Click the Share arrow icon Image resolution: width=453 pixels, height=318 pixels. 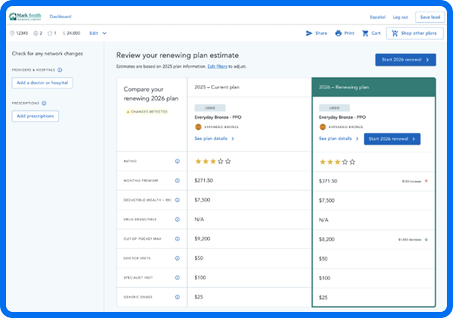(309, 33)
